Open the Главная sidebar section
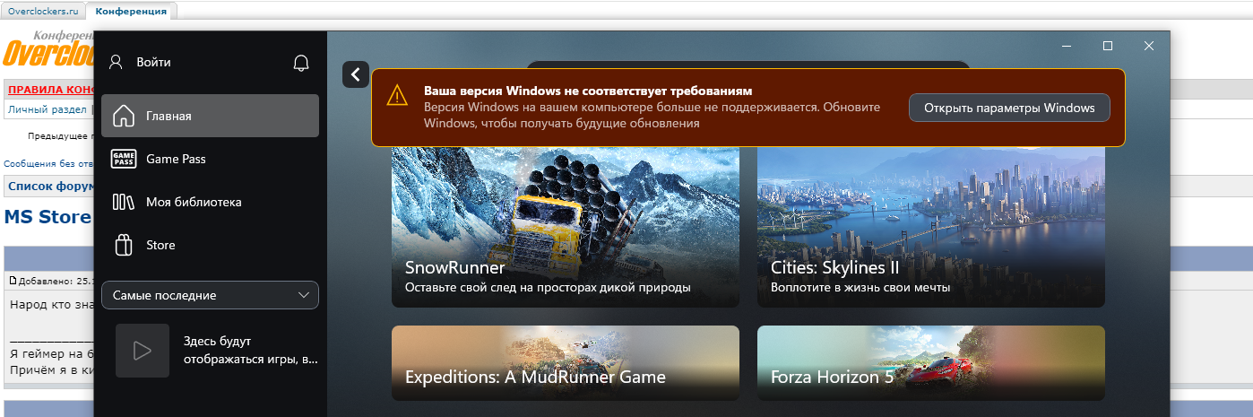The width and height of the screenshot is (1253, 417). 210,116
